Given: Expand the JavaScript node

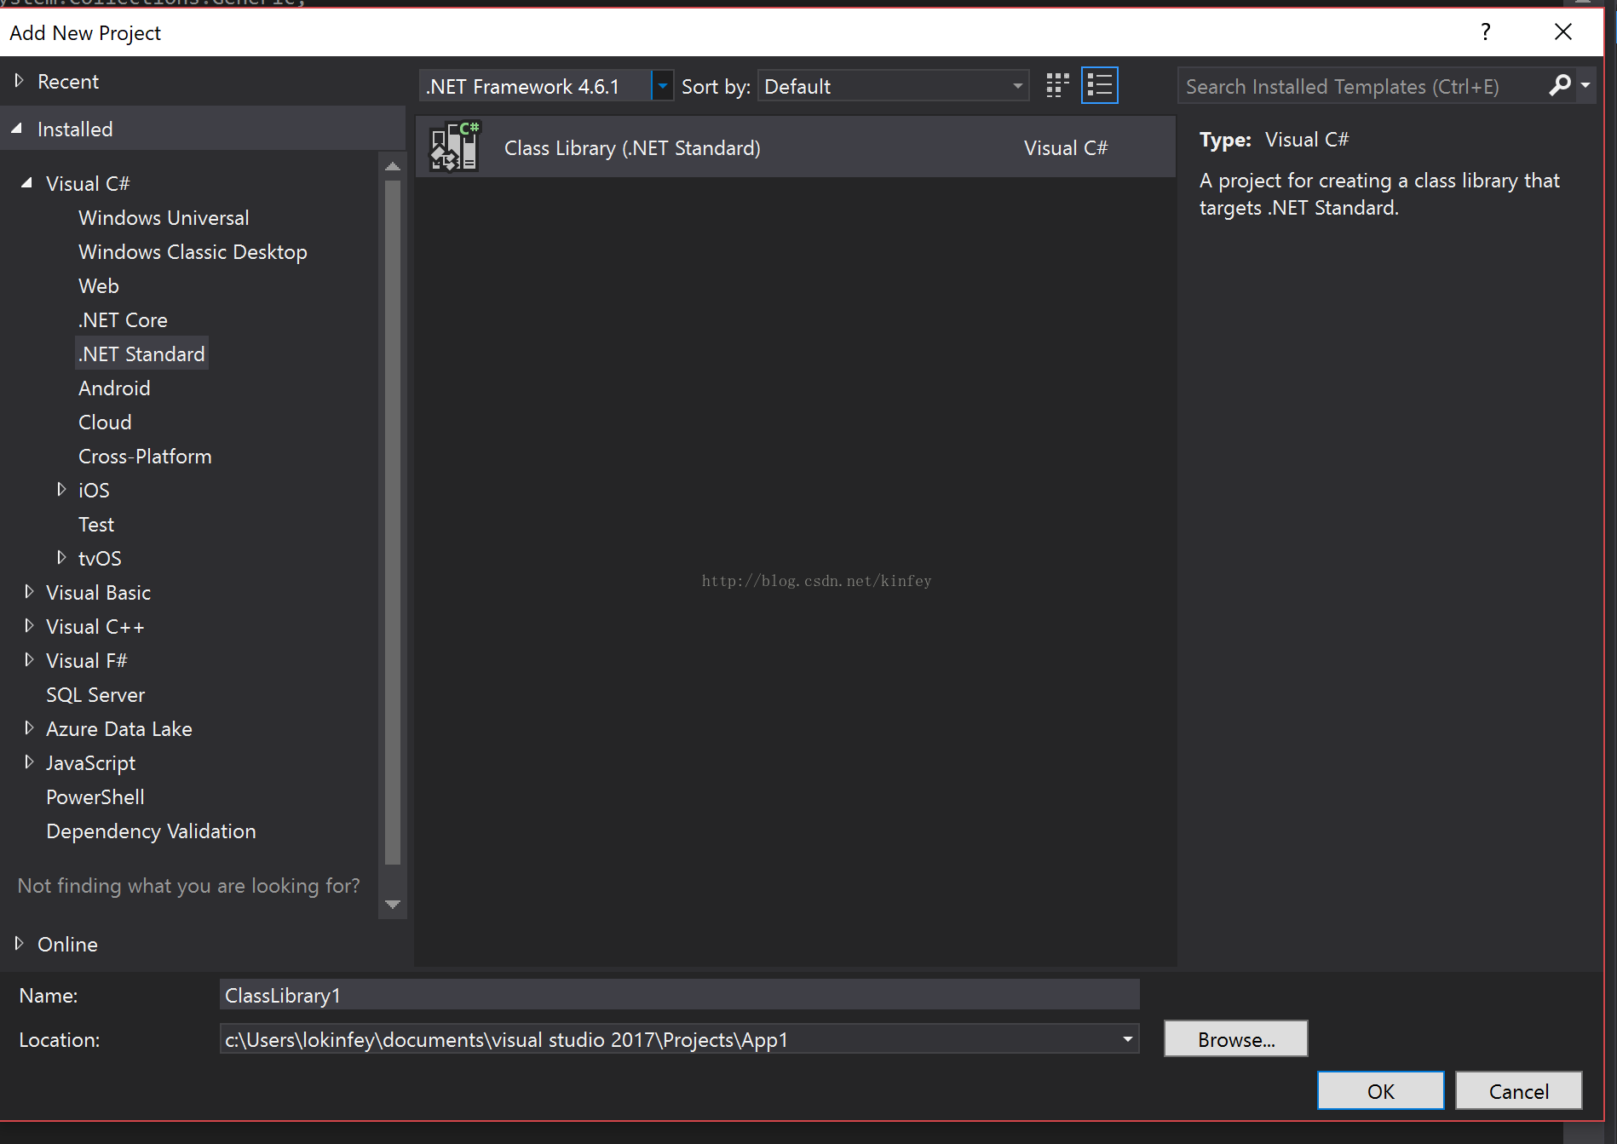Looking at the screenshot, I should point(29,762).
